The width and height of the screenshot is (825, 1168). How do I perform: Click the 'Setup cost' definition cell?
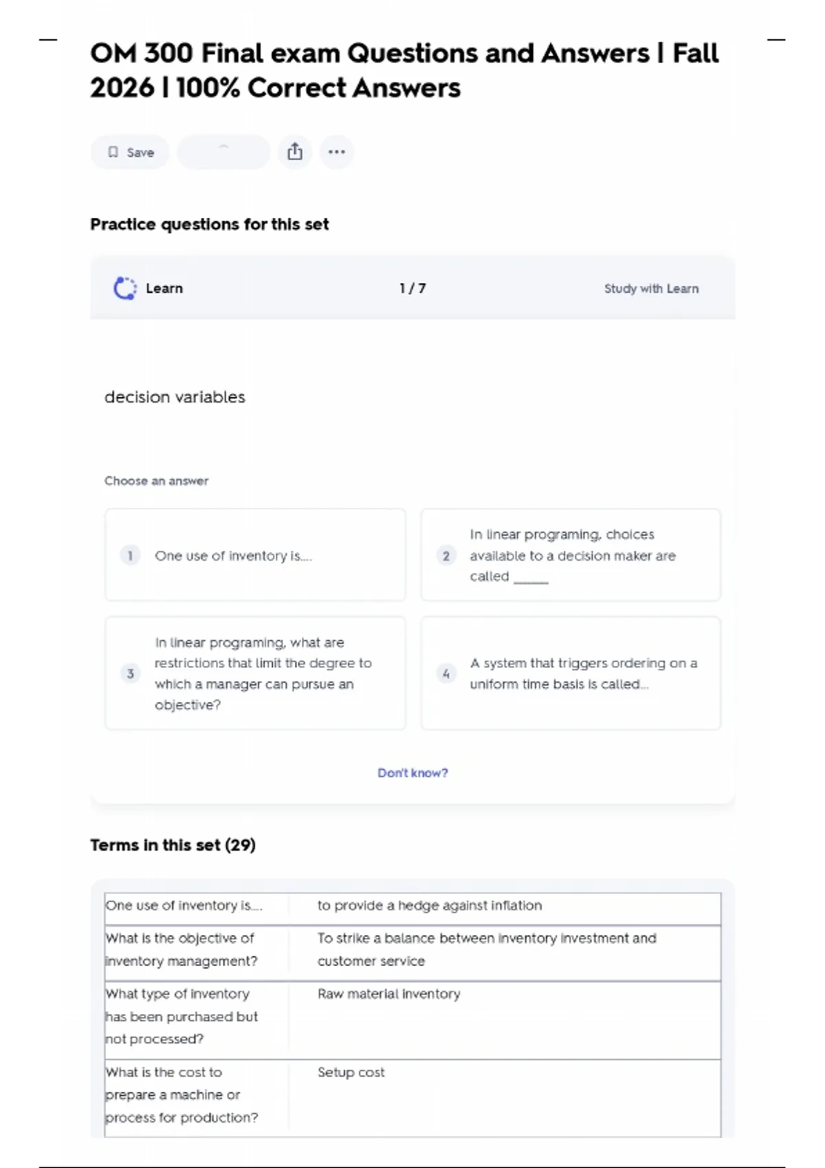[351, 1072]
